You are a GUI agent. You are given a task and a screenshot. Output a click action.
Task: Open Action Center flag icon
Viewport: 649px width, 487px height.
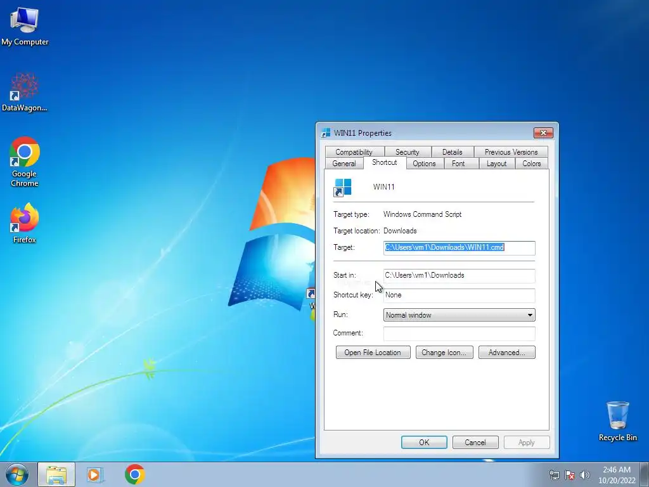[x=570, y=475]
